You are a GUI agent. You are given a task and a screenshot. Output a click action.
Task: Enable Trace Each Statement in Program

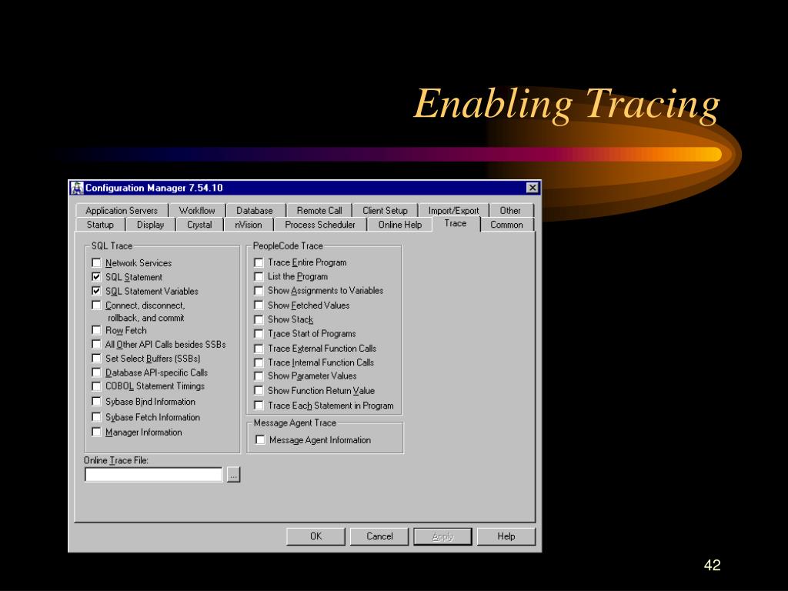[259, 405]
